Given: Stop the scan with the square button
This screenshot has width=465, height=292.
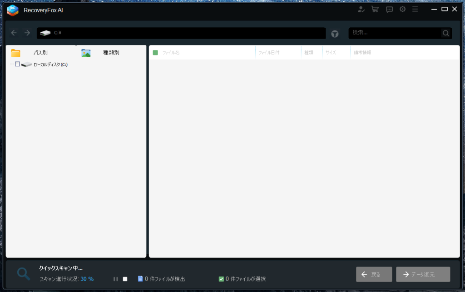Looking at the screenshot, I should (125, 279).
